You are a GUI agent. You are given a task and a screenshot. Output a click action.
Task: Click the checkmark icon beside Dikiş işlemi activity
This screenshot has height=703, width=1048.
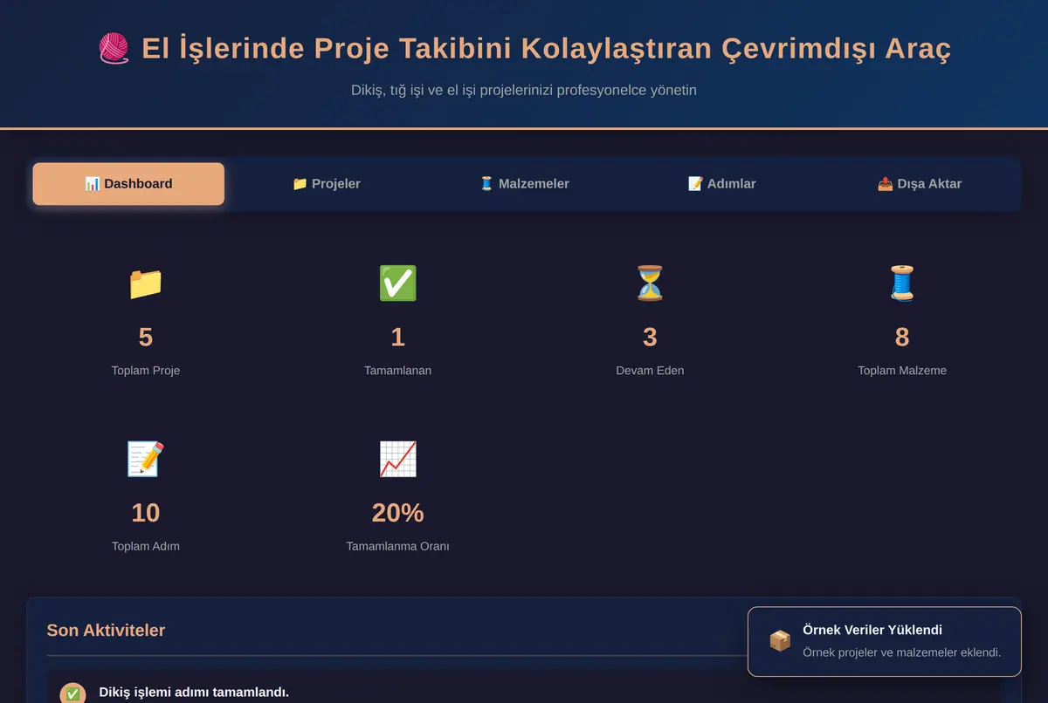pyautogui.click(x=72, y=693)
